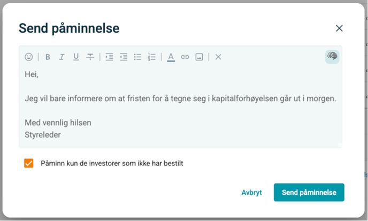Insert a bulleted list
Viewport: 368px width, 221px height.
click(x=137, y=57)
